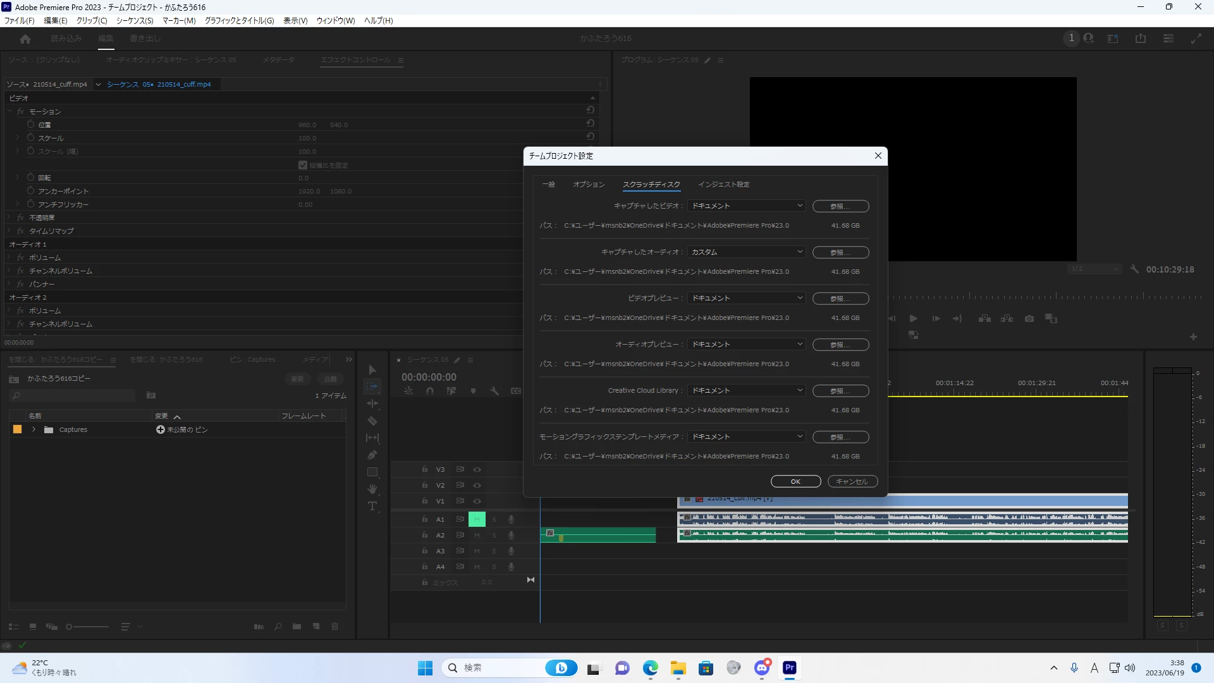
Task: Toggle the mute button on track A1
Action: click(477, 520)
